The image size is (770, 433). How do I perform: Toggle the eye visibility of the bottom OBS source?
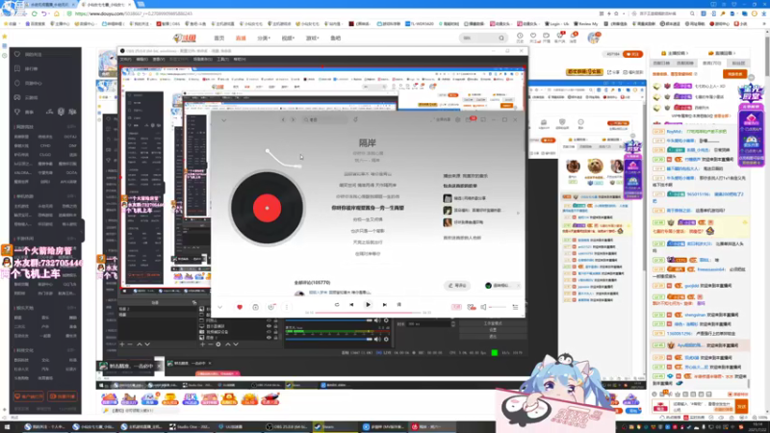click(269, 338)
